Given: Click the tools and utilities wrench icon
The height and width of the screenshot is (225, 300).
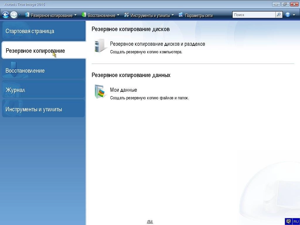Looking at the screenshot, I should [x=127, y=15].
